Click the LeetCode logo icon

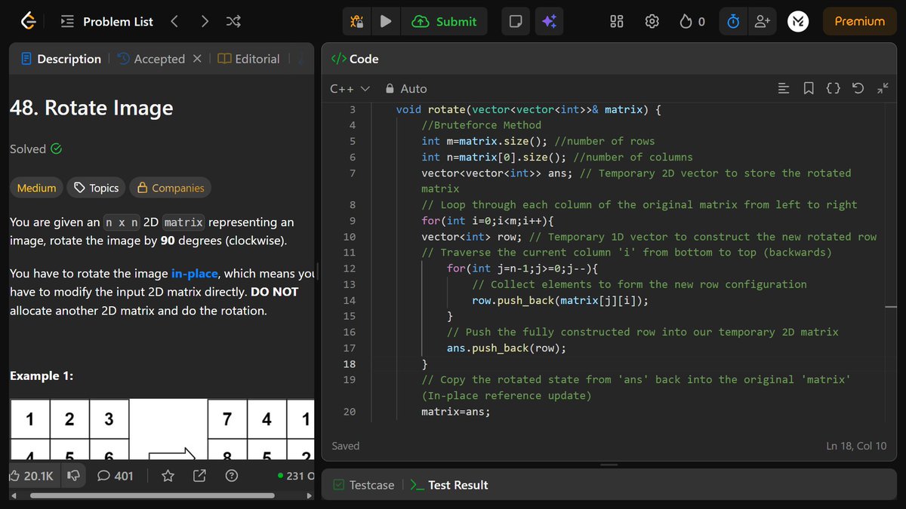[29, 22]
